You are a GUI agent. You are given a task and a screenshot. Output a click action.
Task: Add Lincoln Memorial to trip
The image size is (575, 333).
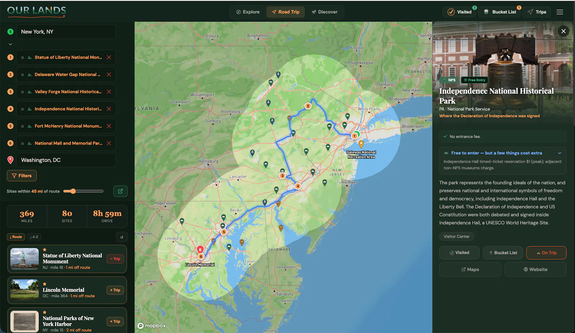115,290
